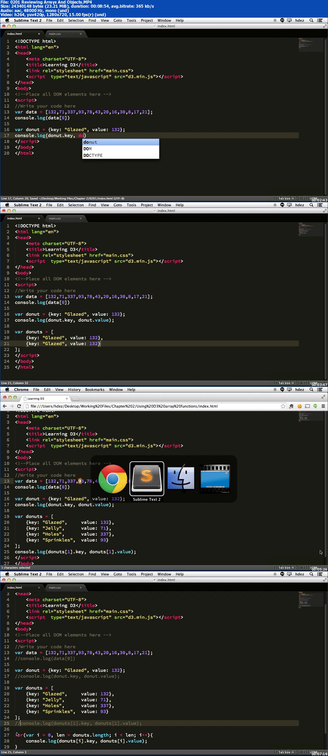328x756 pixels.
Task: Click status text 'Line 25, Column 3'
Action: click(x=14, y=752)
